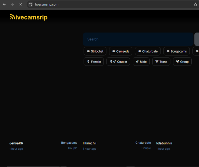Open the JenyaKR entry
Image resolution: width=199 pixels, height=167 pixels.
[16, 143]
